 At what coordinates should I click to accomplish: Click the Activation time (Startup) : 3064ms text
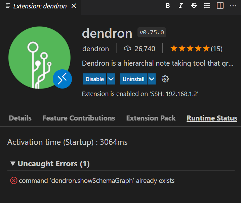tap(67, 142)
